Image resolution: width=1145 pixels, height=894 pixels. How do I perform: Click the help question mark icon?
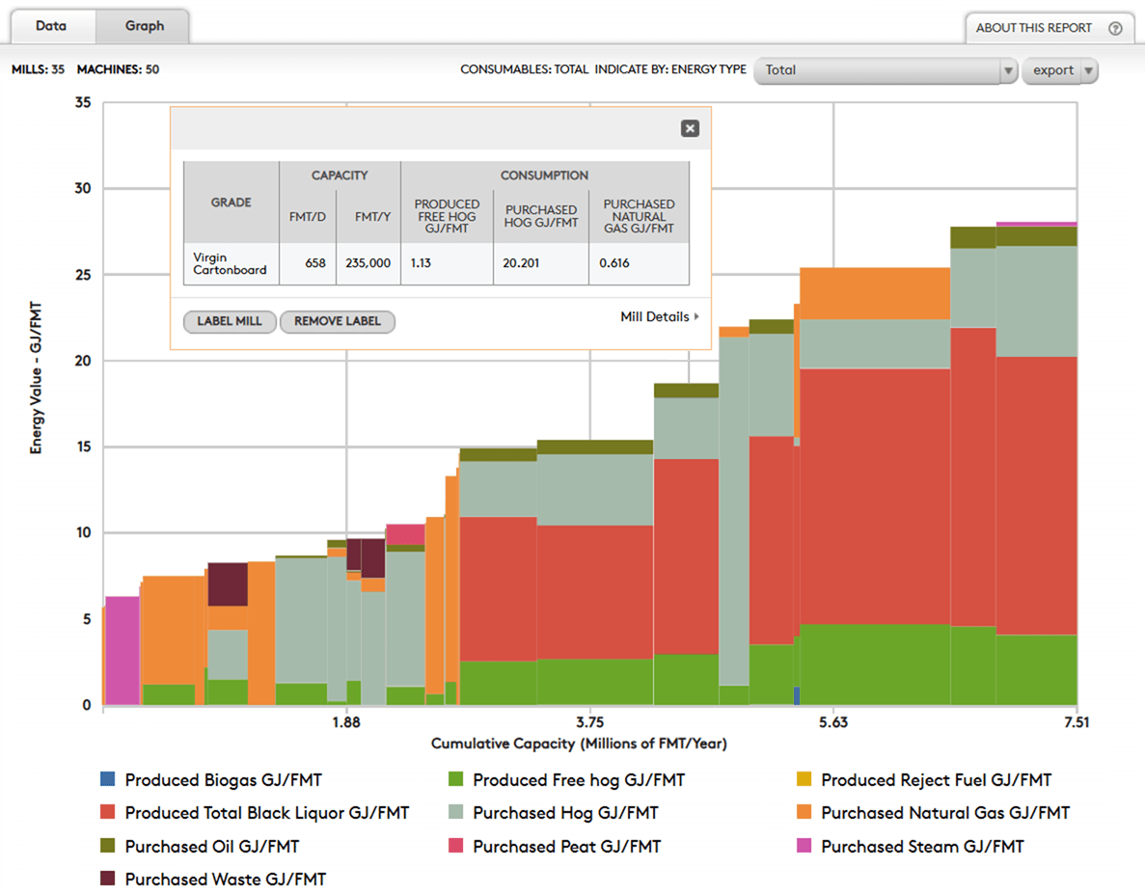(1115, 28)
